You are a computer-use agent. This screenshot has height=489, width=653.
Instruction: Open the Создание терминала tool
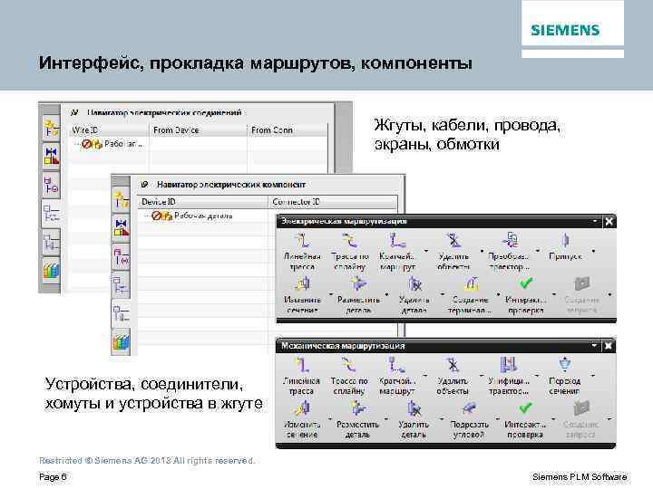[x=470, y=295]
